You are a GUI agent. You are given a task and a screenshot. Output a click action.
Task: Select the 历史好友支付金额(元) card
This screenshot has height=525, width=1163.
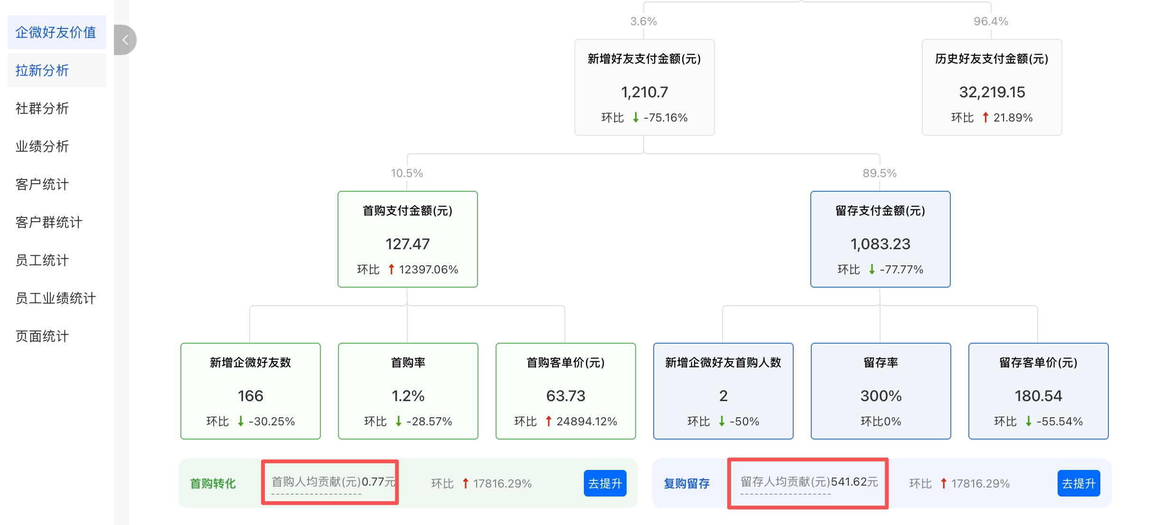(992, 87)
